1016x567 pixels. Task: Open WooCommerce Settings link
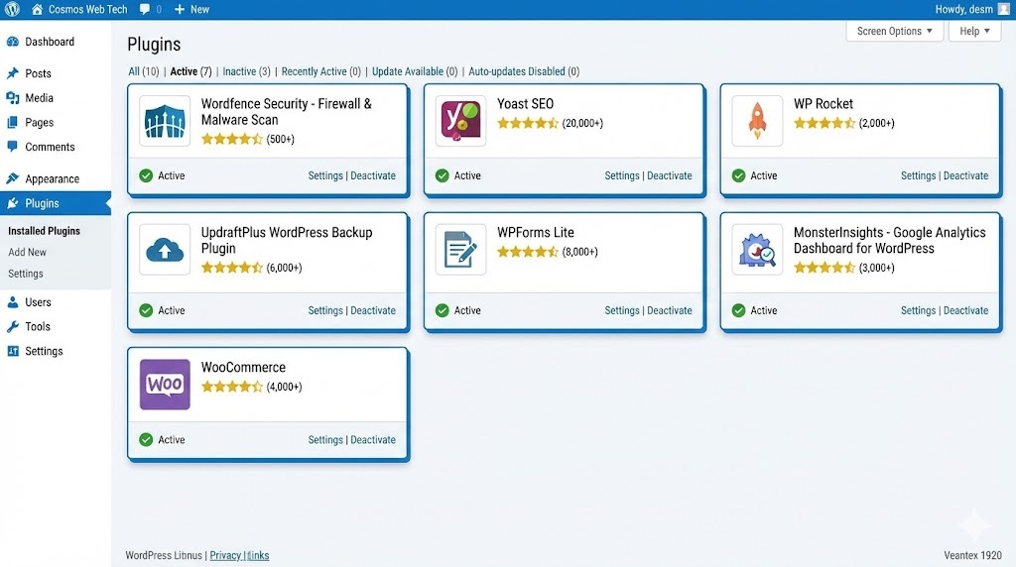(x=325, y=439)
